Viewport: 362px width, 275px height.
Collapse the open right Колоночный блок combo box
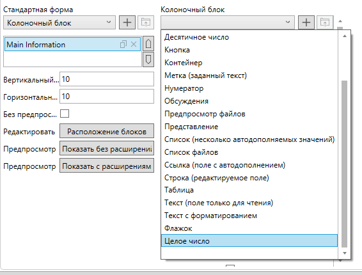coord(228,22)
